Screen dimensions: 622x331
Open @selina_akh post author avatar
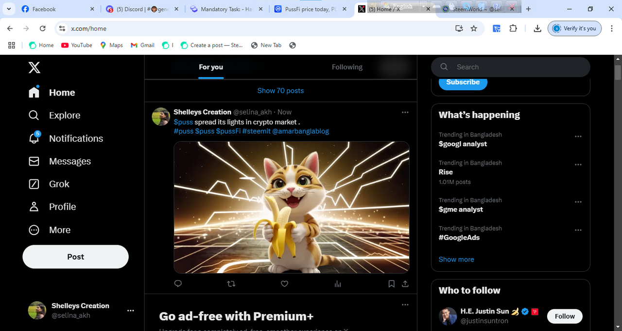pos(161,116)
